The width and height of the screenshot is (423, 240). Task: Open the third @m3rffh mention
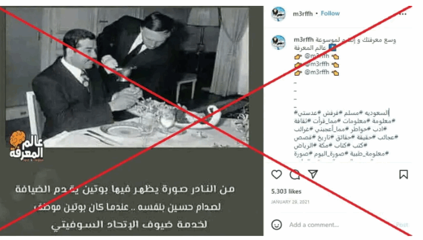[317, 72]
